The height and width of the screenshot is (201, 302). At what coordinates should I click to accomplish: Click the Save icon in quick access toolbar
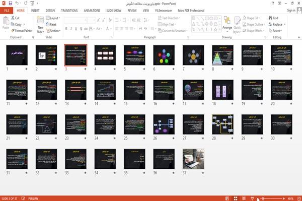[11, 3]
